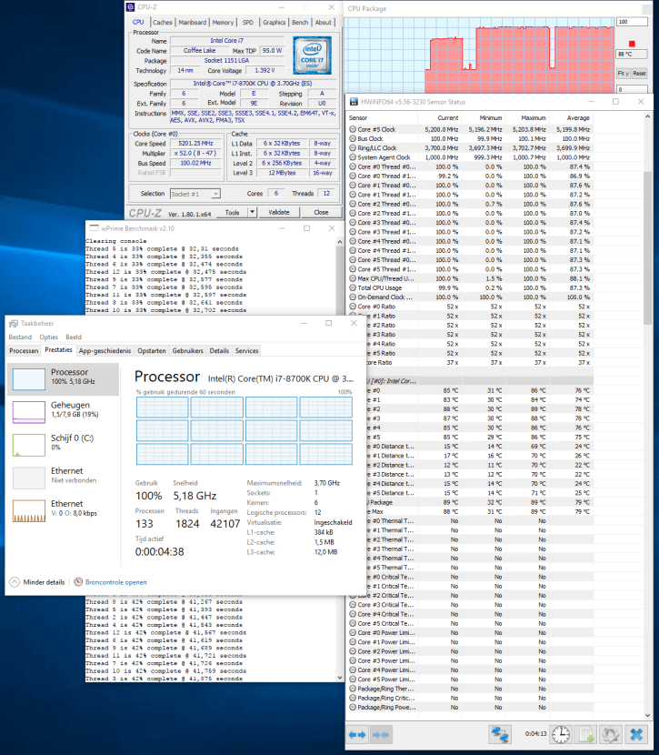Open the SPD tab in CPU-Z

tap(248, 22)
